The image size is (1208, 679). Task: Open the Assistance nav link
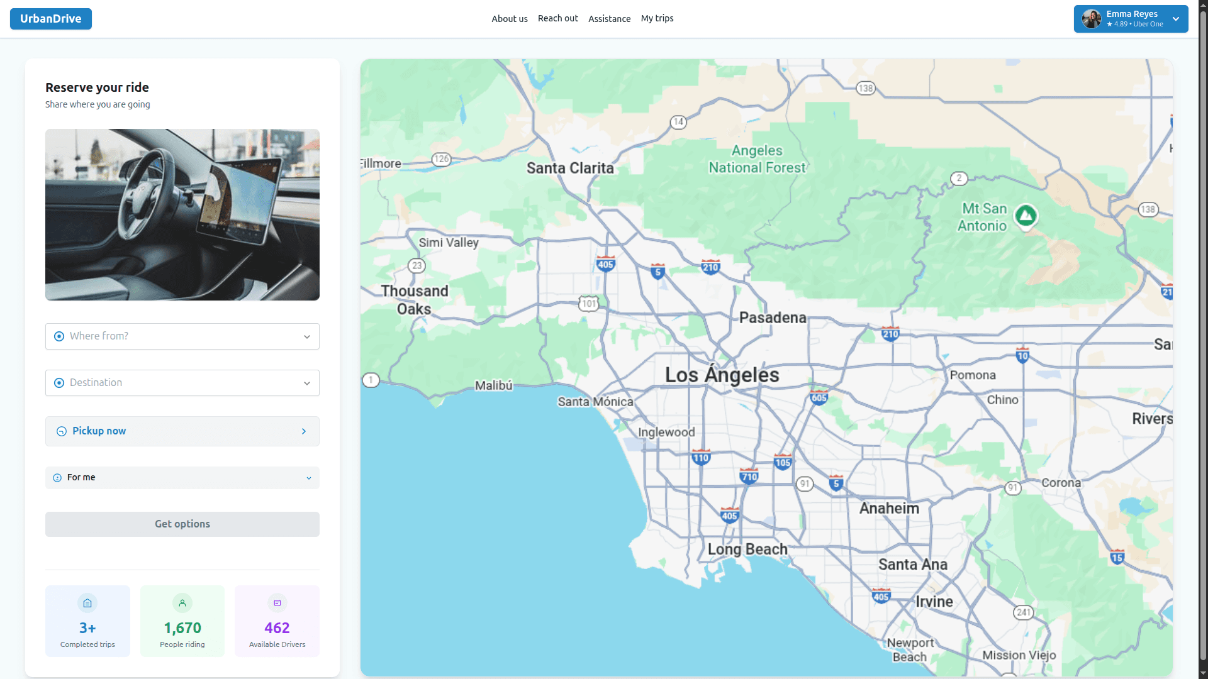click(609, 19)
